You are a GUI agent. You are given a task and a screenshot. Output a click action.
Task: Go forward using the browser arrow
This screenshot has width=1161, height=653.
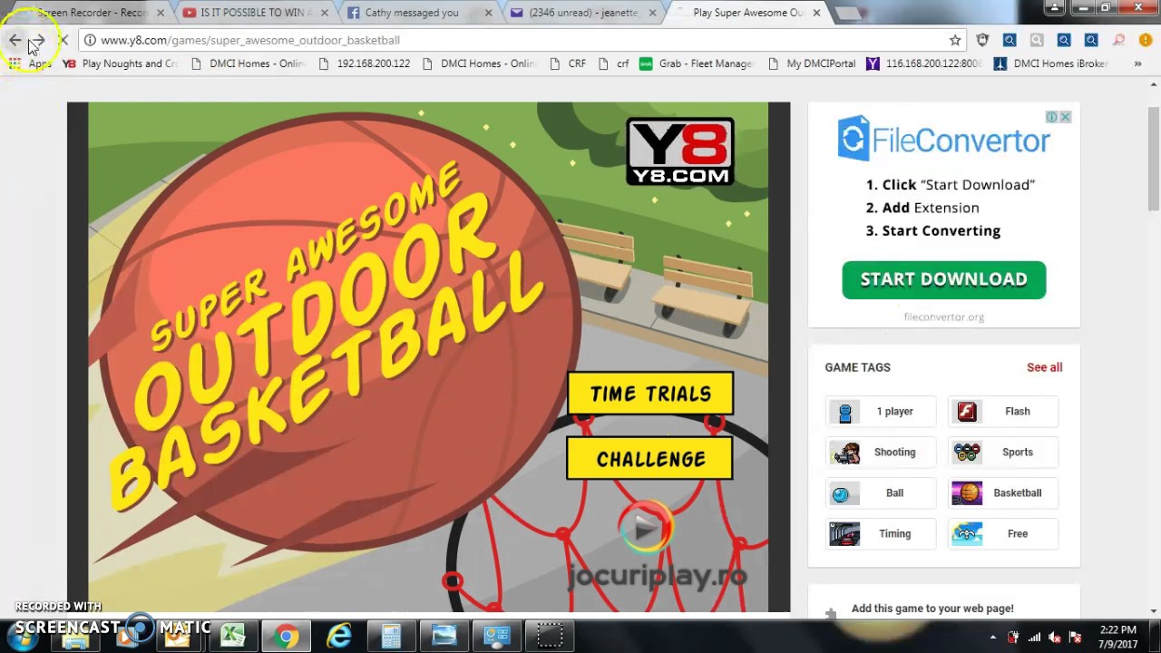pyautogui.click(x=39, y=40)
